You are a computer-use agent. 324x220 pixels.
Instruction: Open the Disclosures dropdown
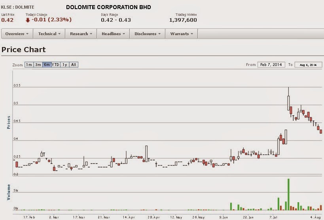click(x=148, y=34)
